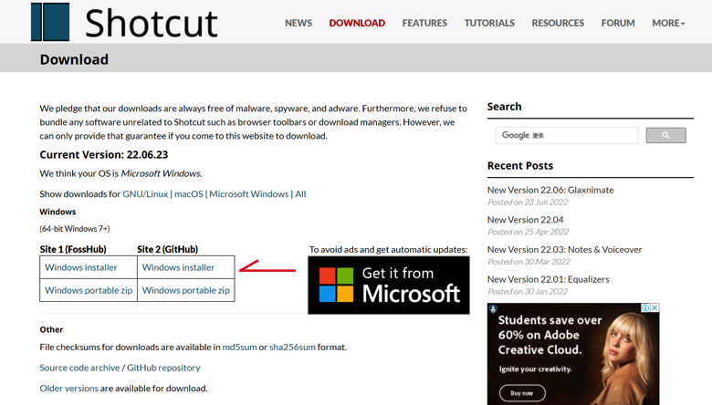The image size is (712, 405).
Task: Open the TUTORIALS section
Action: (489, 23)
